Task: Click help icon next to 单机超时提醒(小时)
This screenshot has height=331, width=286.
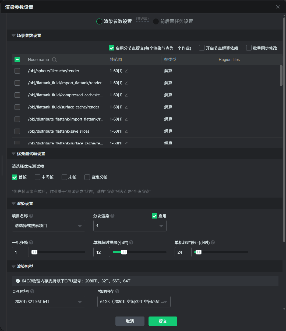Action: pos(131,242)
